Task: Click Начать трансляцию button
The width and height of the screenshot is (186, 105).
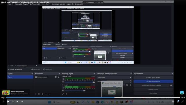Action: click(153, 78)
